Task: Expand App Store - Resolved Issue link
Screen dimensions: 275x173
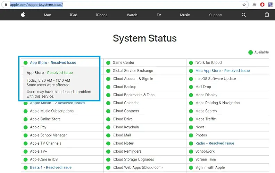Action: click(x=53, y=63)
